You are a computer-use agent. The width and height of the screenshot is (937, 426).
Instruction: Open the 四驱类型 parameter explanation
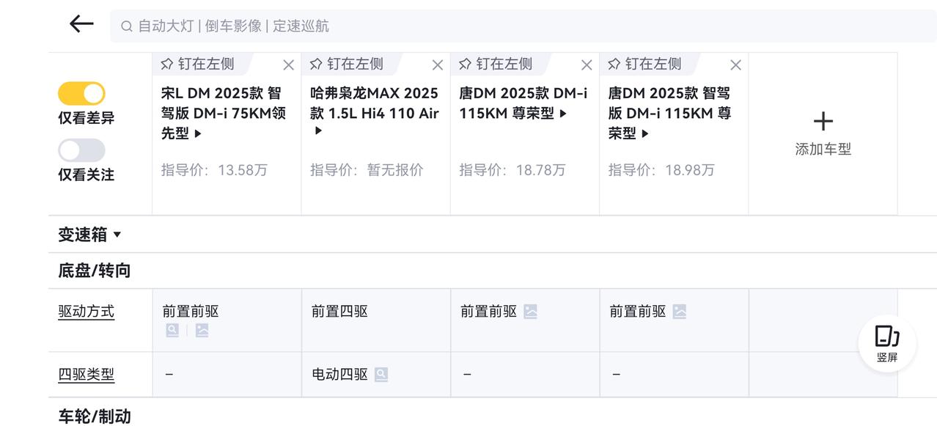[x=87, y=375]
